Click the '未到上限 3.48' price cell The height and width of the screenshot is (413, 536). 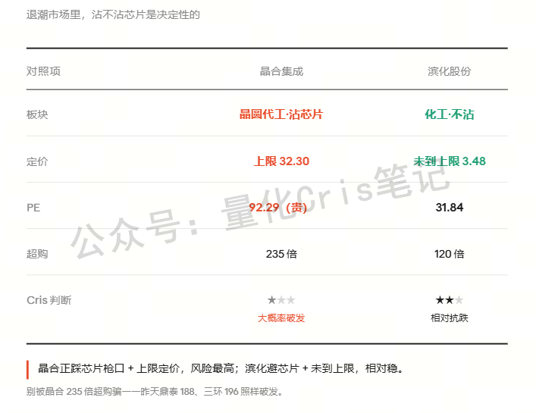tap(449, 161)
